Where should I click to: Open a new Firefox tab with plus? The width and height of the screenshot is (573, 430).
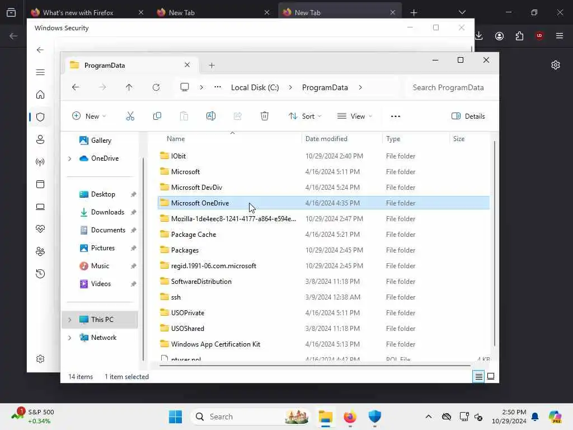point(414,12)
